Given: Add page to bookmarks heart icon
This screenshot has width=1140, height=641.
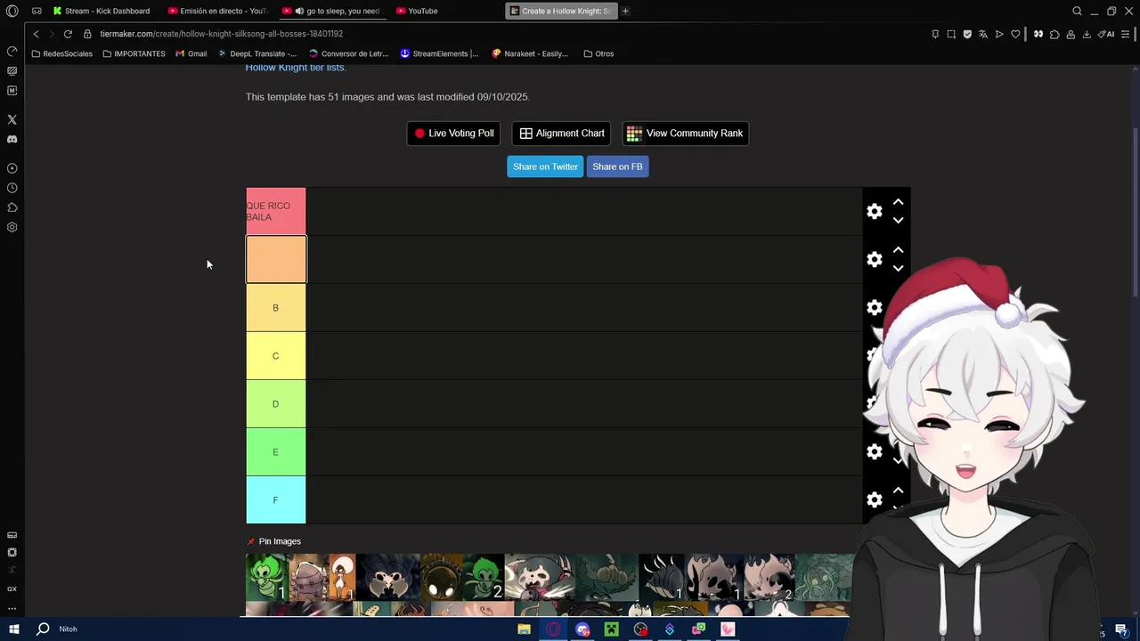Looking at the screenshot, I should click(x=1015, y=34).
